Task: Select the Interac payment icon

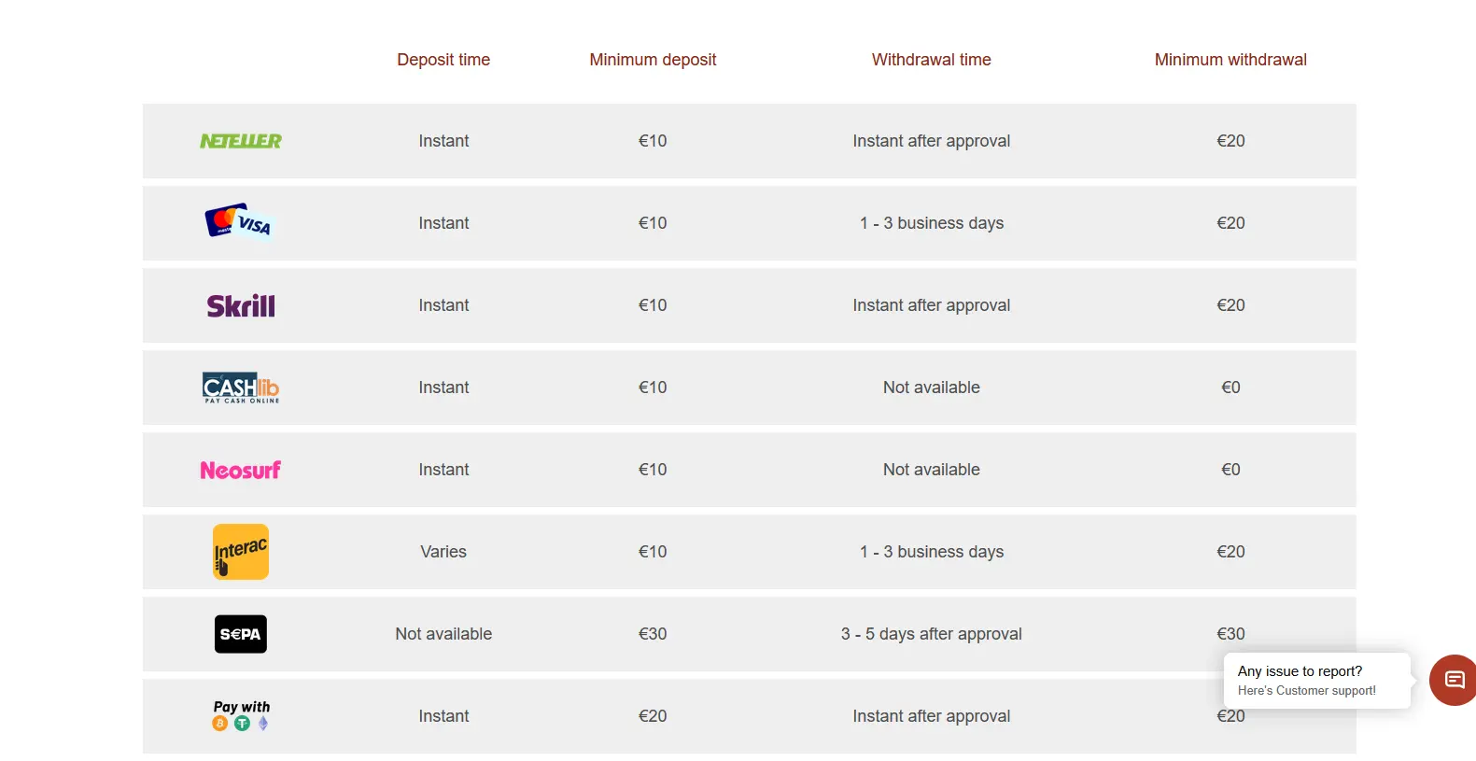Action: tap(241, 552)
